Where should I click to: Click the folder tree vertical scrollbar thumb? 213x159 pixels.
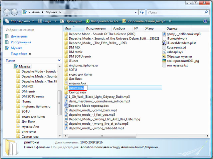[59, 103]
